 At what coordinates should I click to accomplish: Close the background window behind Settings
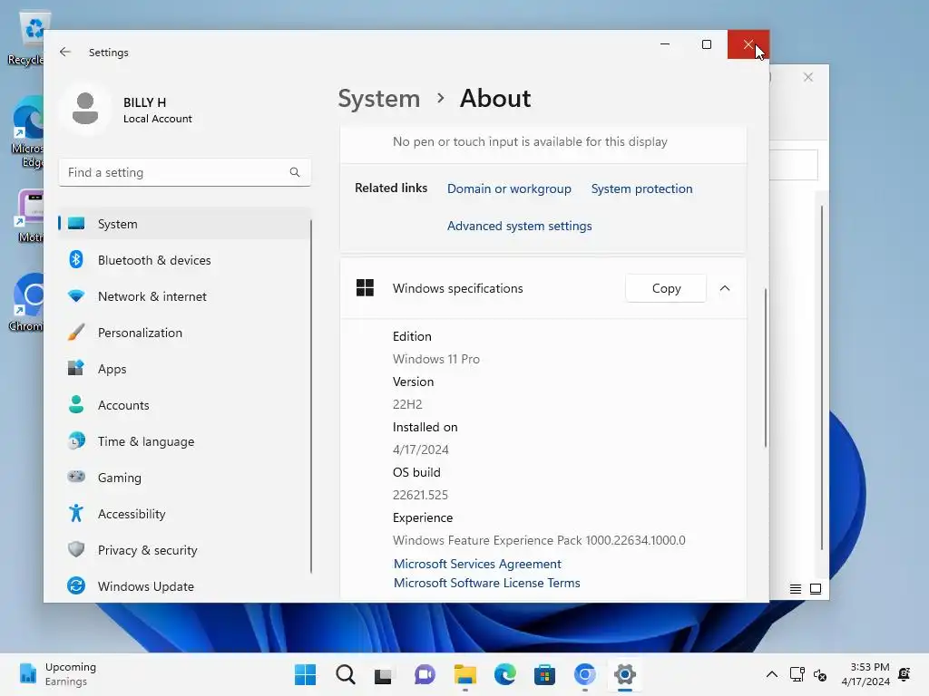808,78
